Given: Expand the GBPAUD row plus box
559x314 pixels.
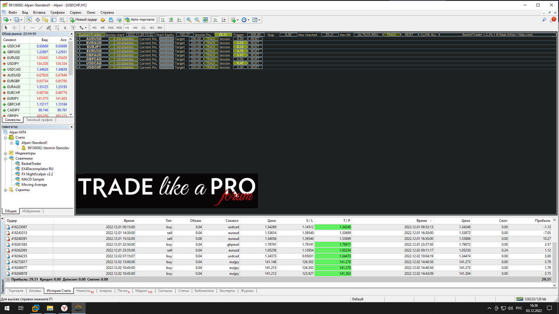Looking at the screenshot, I should tap(78, 55).
